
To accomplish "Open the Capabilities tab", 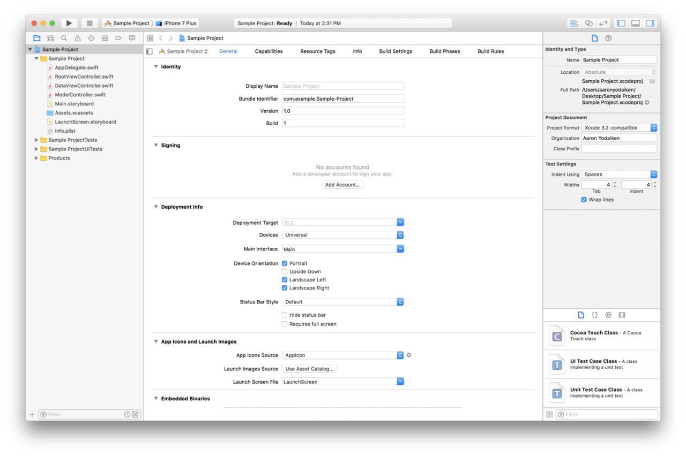I will point(269,51).
